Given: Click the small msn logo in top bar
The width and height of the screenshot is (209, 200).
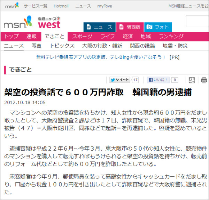Looking at the screenshot, I should (x=12, y=6).
